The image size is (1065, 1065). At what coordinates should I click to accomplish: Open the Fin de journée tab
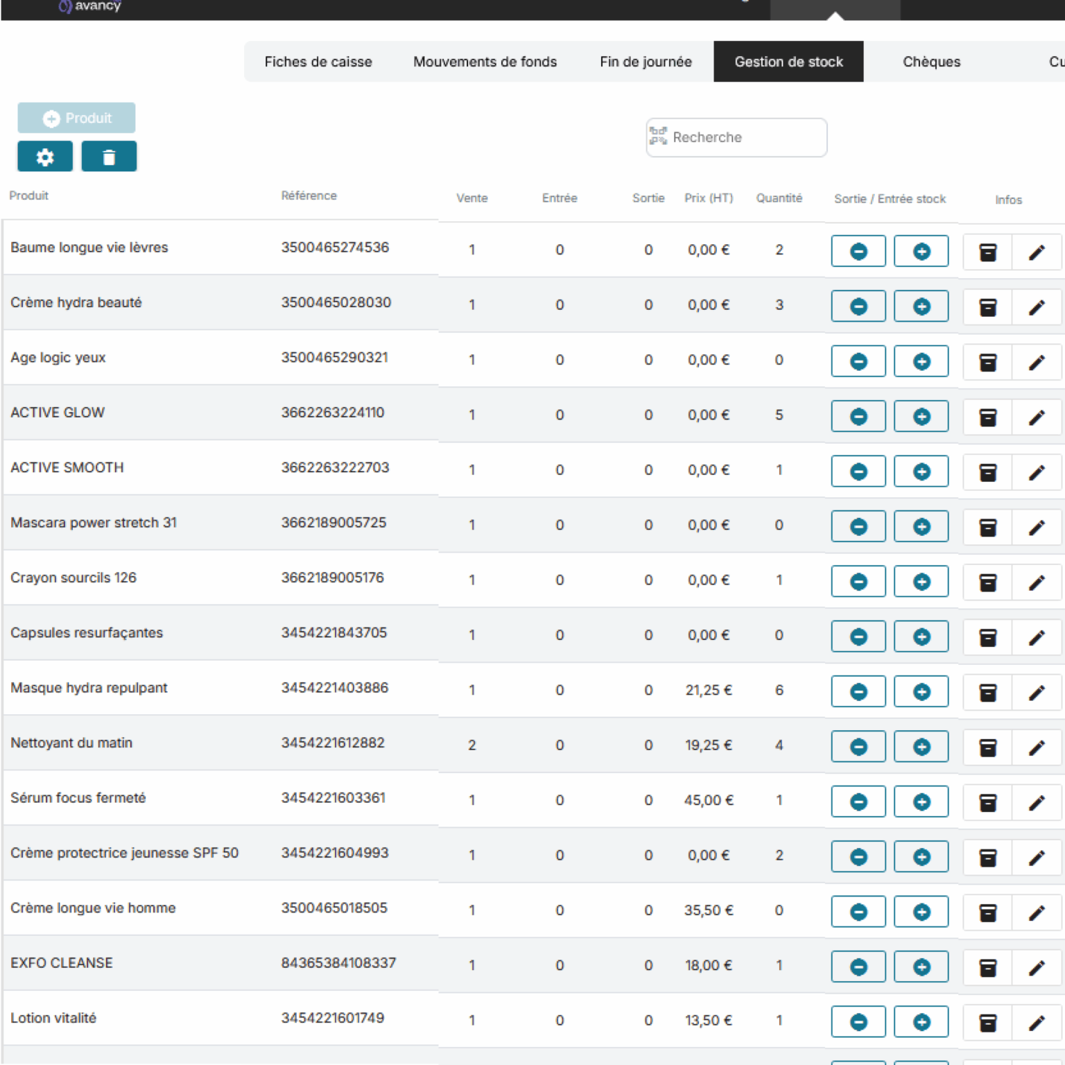pos(646,62)
